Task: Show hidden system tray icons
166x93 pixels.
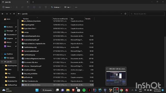Action: [132, 90]
